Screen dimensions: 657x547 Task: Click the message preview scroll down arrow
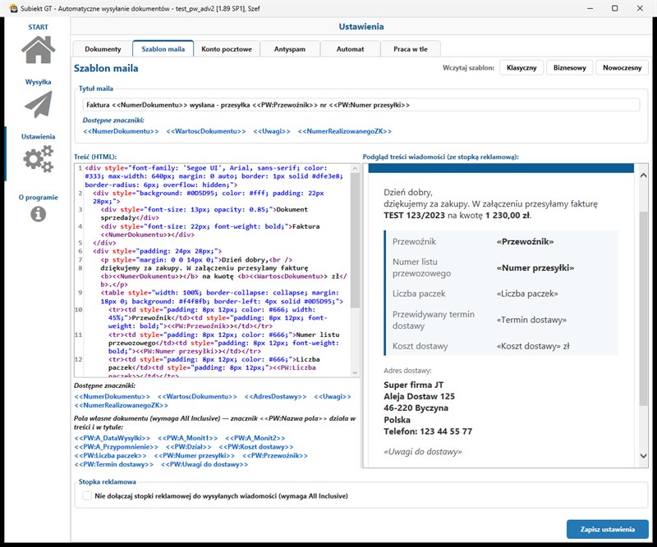point(644,456)
